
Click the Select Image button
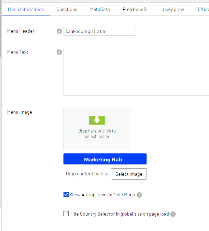click(x=129, y=174)
